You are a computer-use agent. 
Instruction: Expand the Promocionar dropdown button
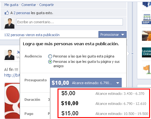(x=113, y=35)
